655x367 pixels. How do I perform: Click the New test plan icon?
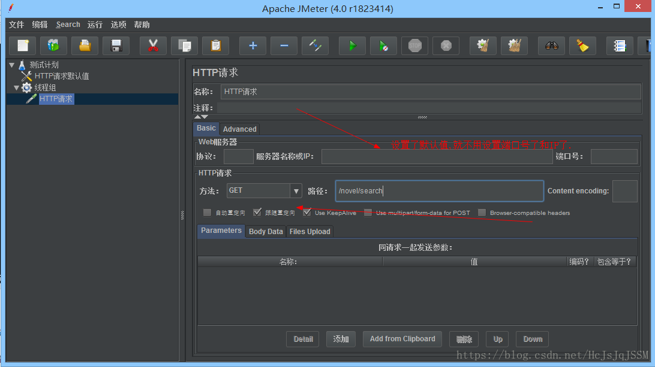tap(23, 46)
